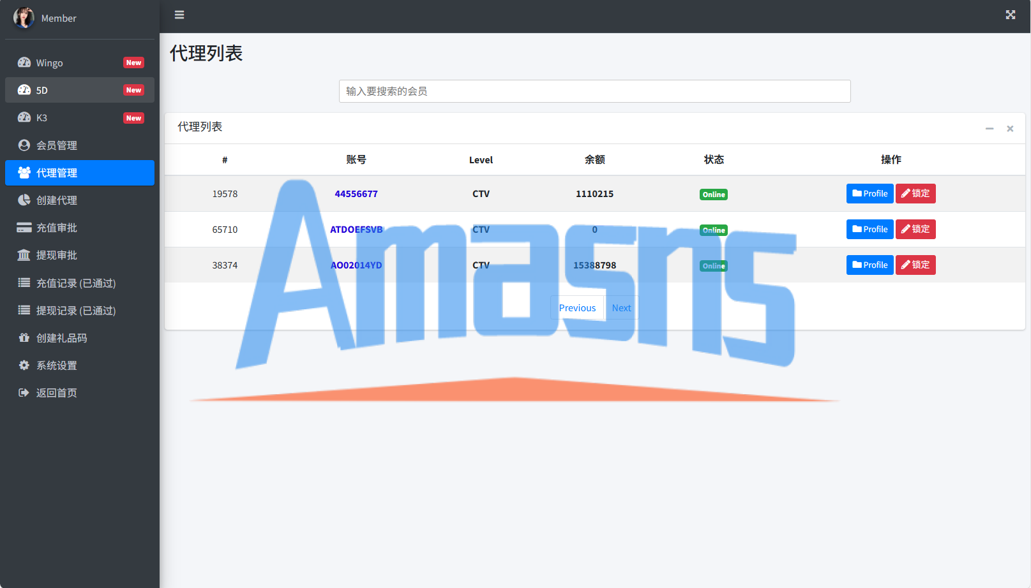The image size is (1031, 588).
Task: Click the New badge beside Wingo
Action: pos(133,62)
